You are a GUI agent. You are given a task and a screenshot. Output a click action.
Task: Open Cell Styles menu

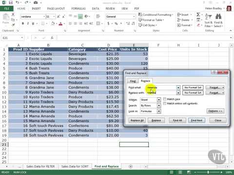point(148,25)
